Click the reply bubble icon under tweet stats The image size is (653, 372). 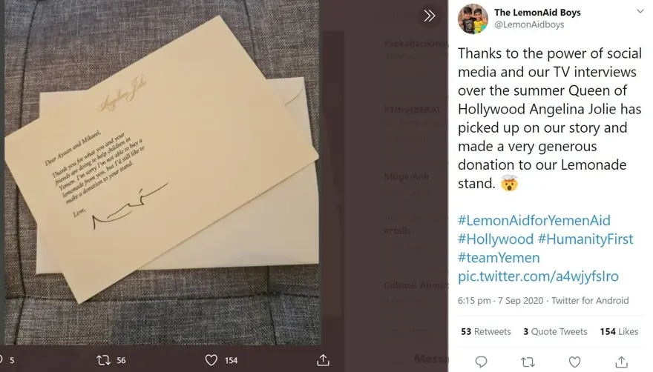coord(481,362)
